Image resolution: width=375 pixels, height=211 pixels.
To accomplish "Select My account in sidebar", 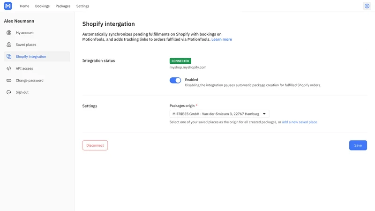I will pos(37,33).
